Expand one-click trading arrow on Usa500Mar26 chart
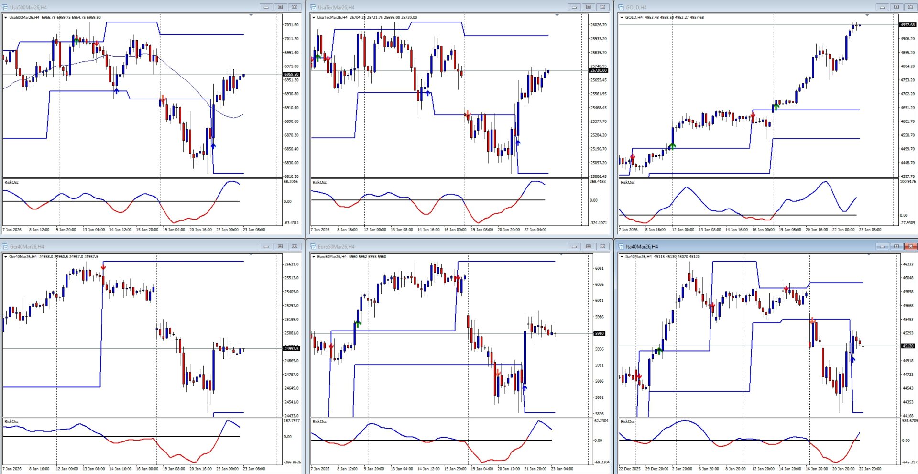This screenshot has height=474, width=918. coord(6,18)
